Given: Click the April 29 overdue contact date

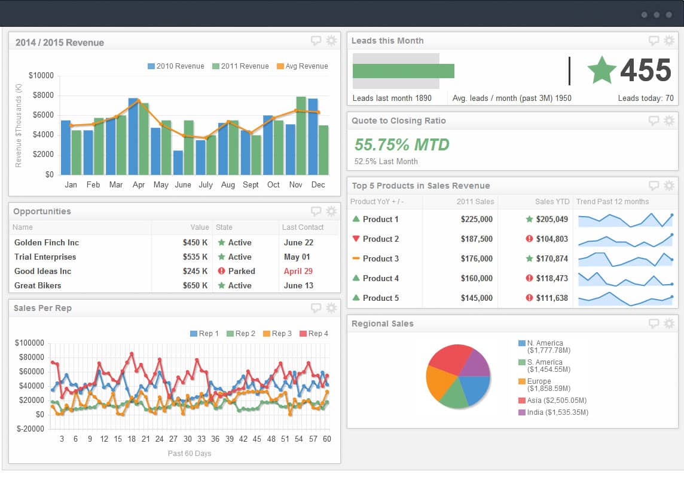Looking at the screenshot, I should (298, 271).
